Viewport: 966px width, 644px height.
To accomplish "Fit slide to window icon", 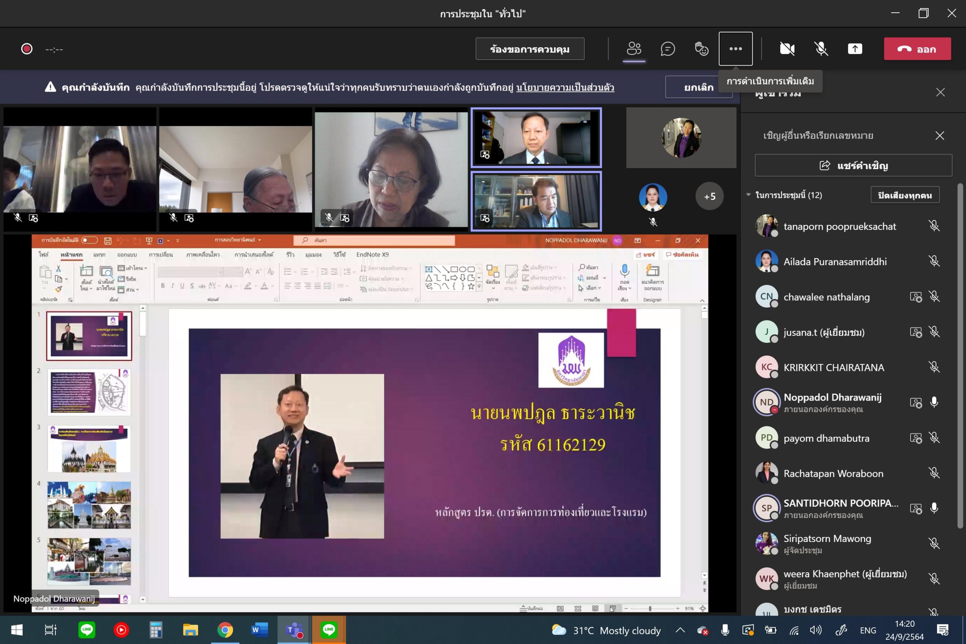I will (x=703, y=608).
